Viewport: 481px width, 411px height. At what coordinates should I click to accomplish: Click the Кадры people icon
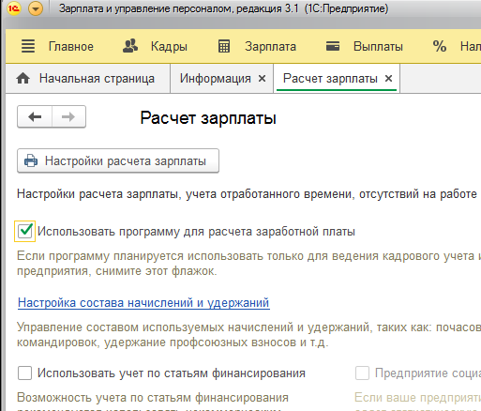[130, 46]
